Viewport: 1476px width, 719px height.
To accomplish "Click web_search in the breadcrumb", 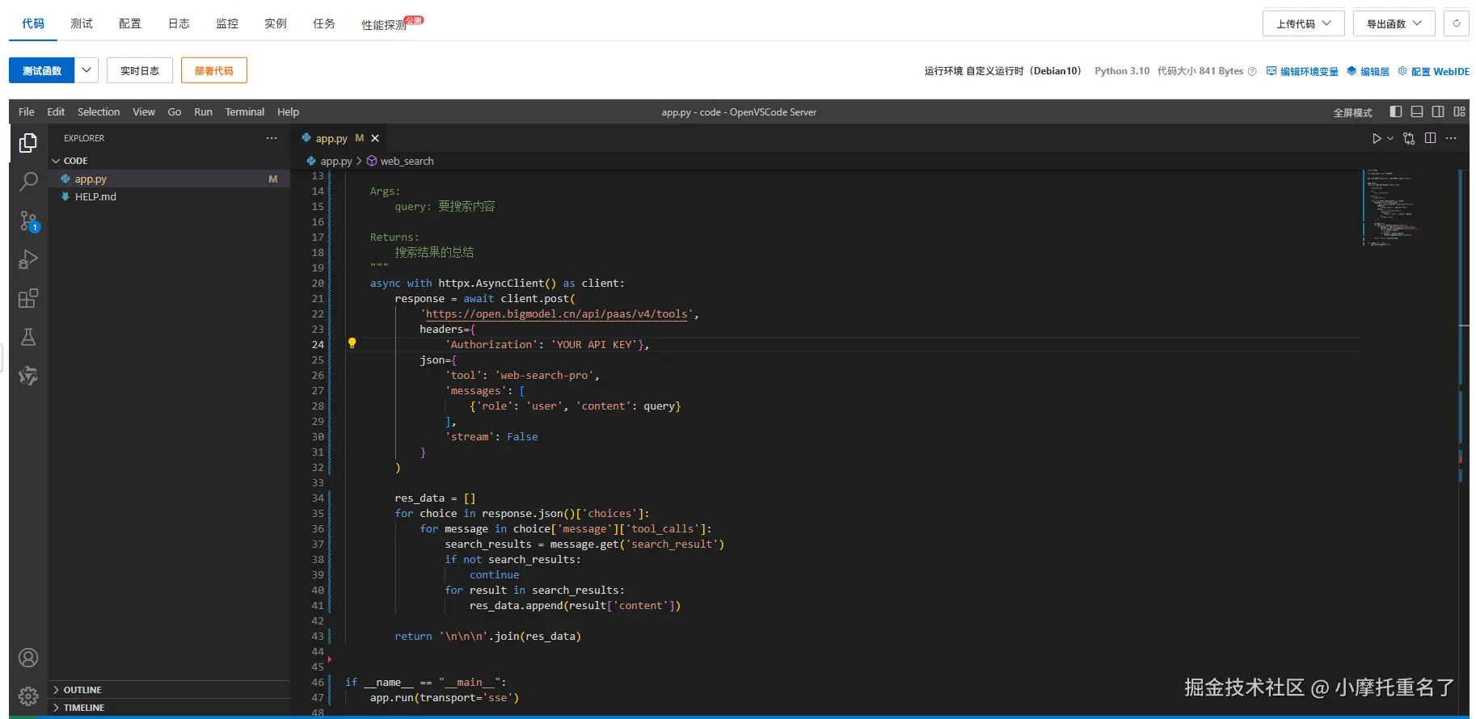I will pyautogui.click(x=407, y=161).
